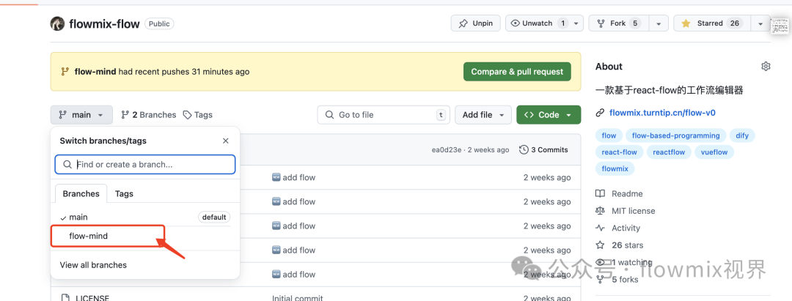Screen dimensions: 792x301
Task: Open the main branch selector dropdown
Action: 81,115
